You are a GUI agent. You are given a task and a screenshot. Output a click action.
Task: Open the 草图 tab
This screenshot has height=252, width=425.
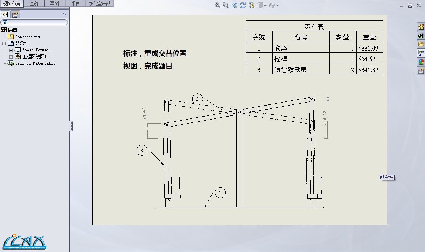click(55, 3)
